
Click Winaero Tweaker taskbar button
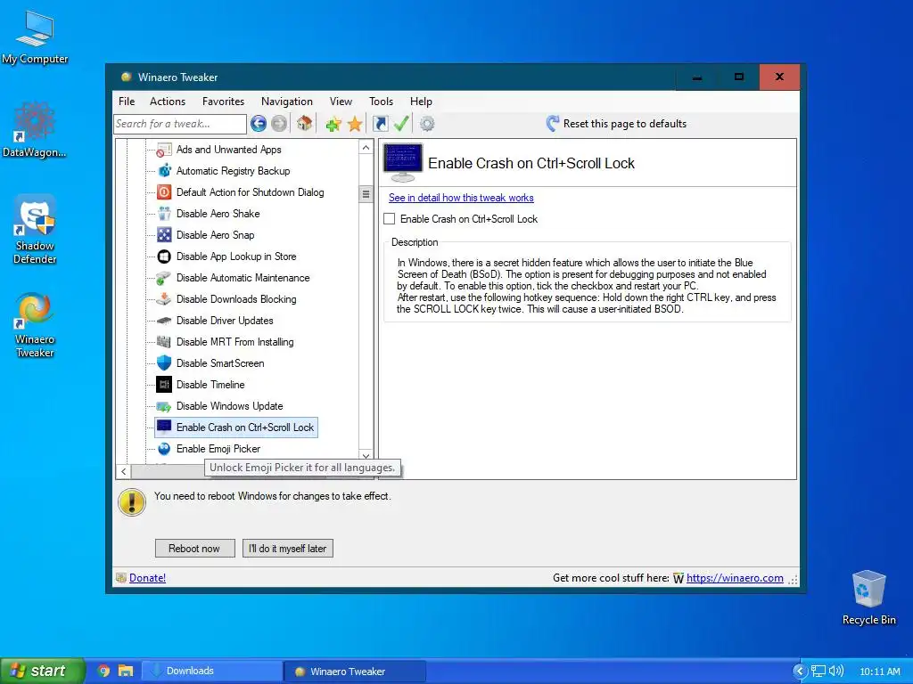(355, 672)
